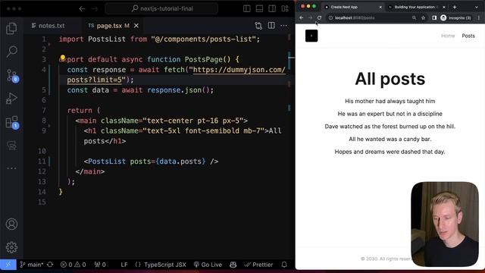
Task: Split the editor to the right
Action: pos(271,25)
